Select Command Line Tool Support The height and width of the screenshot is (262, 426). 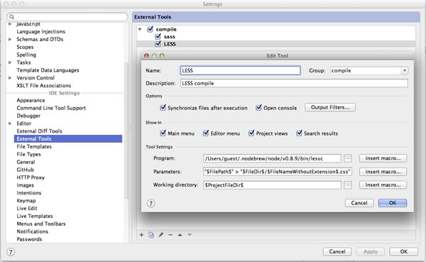51,108
